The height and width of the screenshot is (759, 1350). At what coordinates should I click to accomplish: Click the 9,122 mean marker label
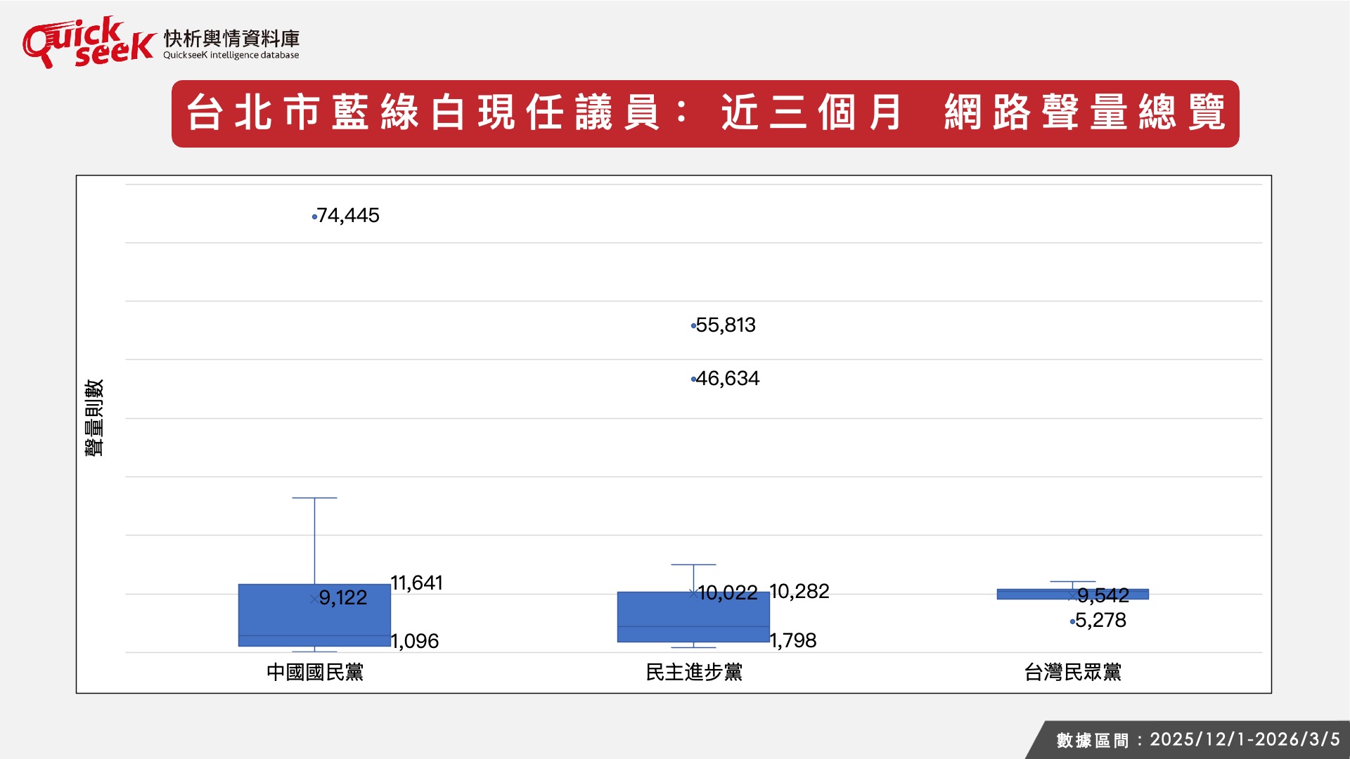[343, 598]
